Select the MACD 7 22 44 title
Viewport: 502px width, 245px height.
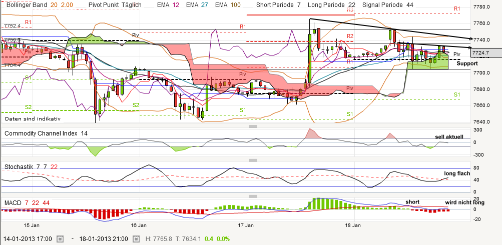[27, 203]
